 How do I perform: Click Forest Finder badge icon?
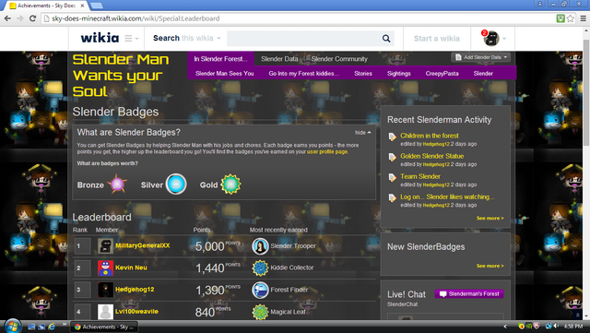(x=260, y=290)
